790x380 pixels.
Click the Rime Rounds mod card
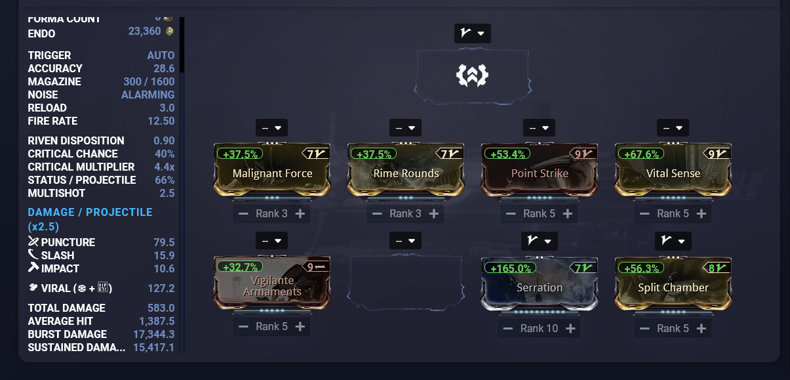pyautogui.click(x=406, y=169)
